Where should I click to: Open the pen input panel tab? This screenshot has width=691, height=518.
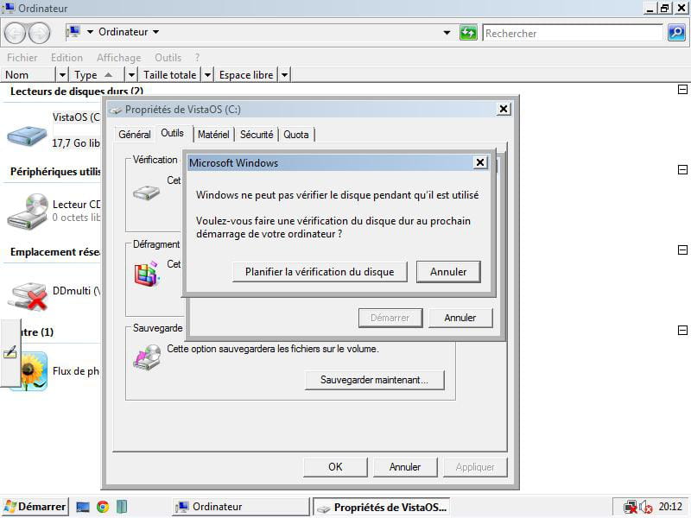[x=10, y=352]
